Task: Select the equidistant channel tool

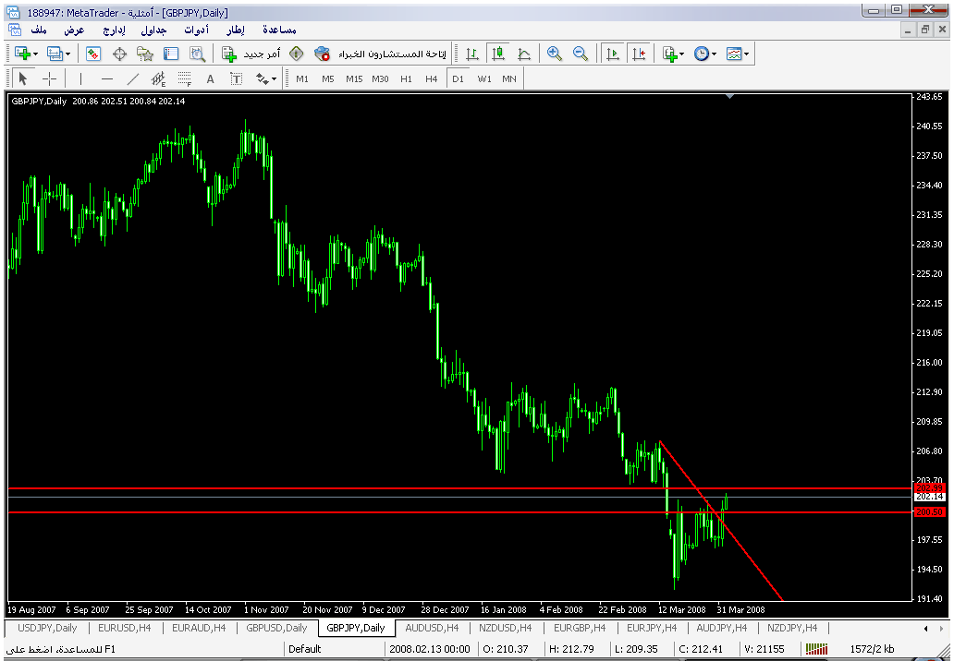Action: (x=159, y=79)
